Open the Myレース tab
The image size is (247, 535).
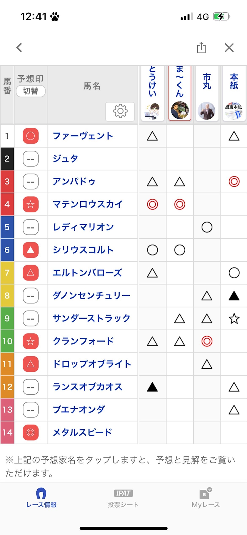pyautogui.click(x=206, y=498)
